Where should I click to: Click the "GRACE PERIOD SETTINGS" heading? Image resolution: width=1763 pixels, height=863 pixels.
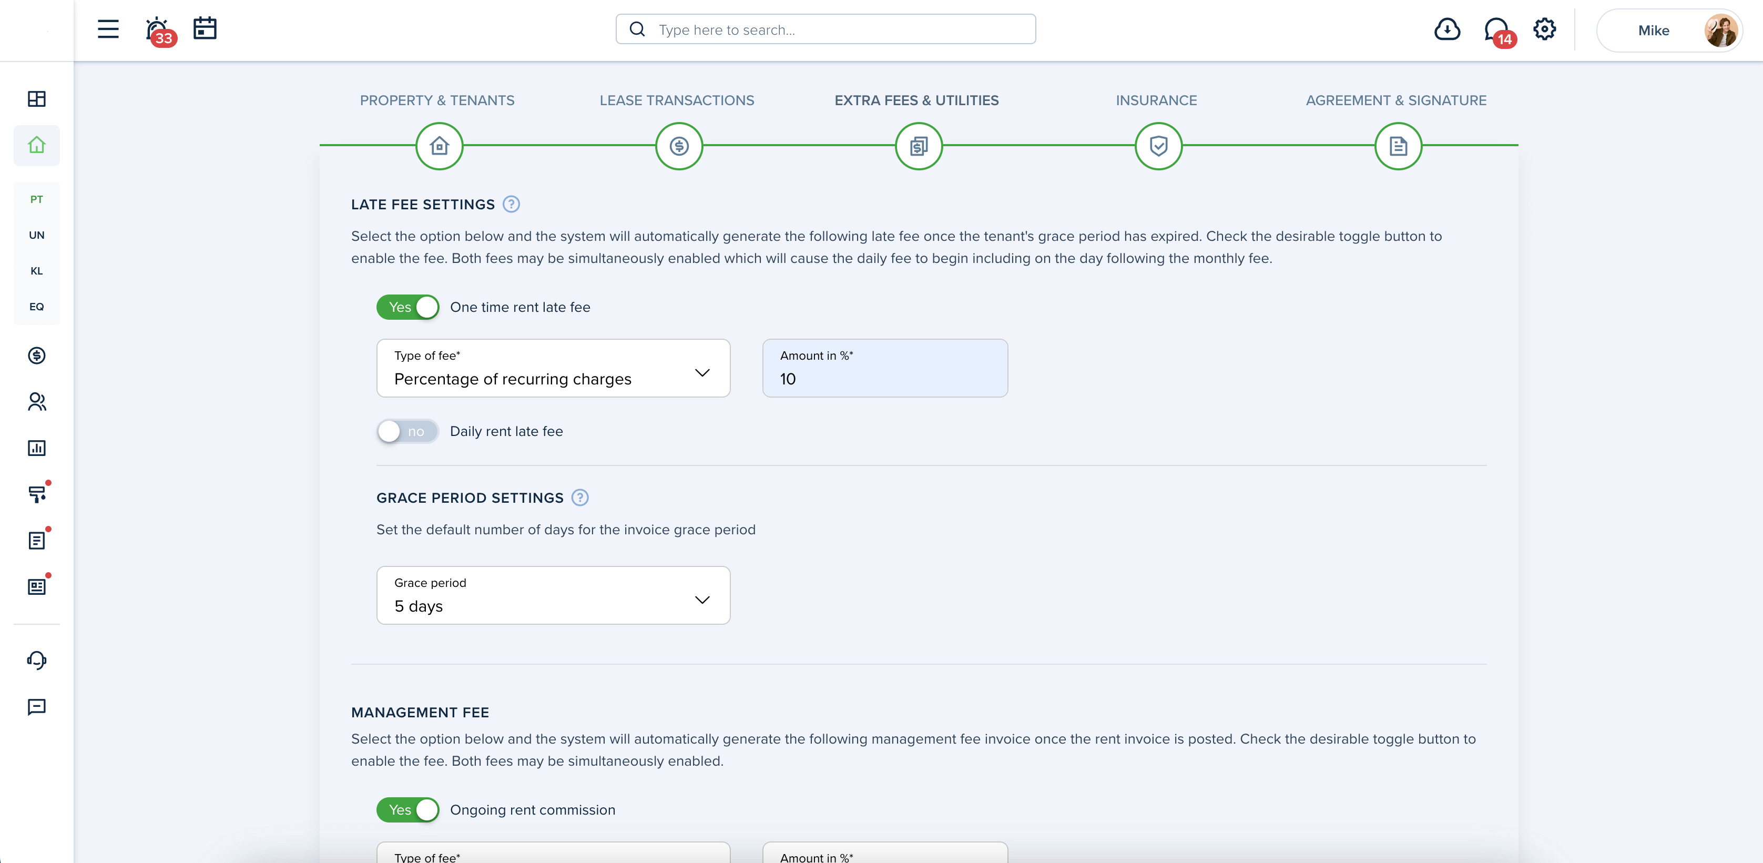[470, 498]
